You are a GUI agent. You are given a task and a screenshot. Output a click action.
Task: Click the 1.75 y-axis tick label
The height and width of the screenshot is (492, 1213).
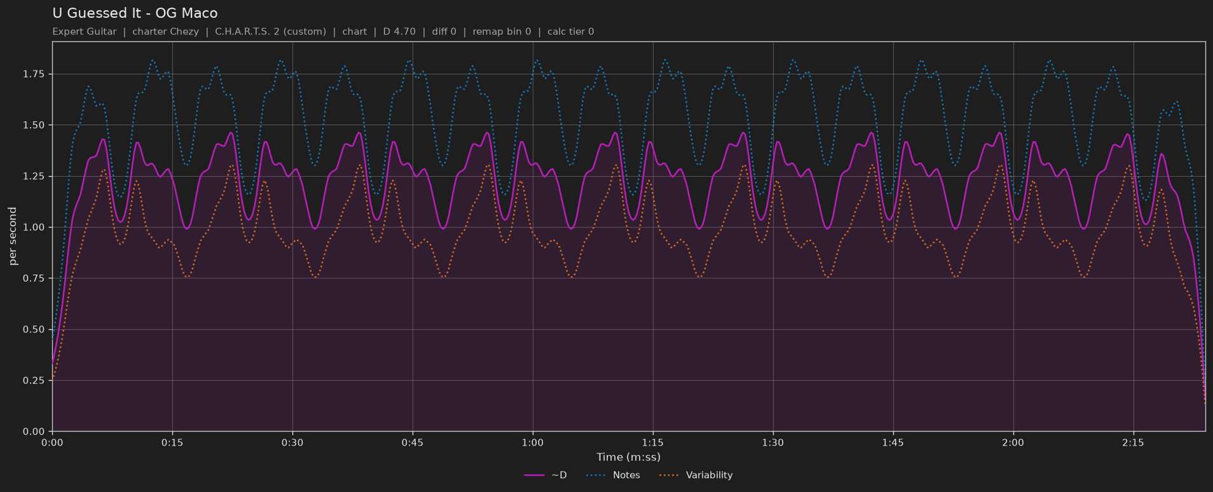(34, 74)
